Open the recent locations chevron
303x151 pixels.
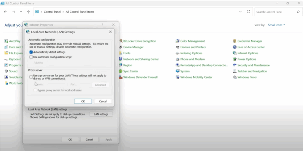tap(21, 12)
